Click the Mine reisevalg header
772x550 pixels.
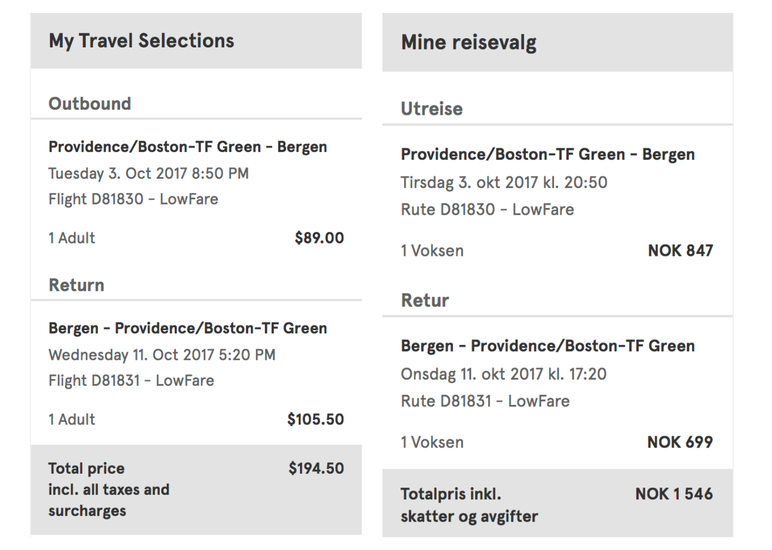click(468, 42)
